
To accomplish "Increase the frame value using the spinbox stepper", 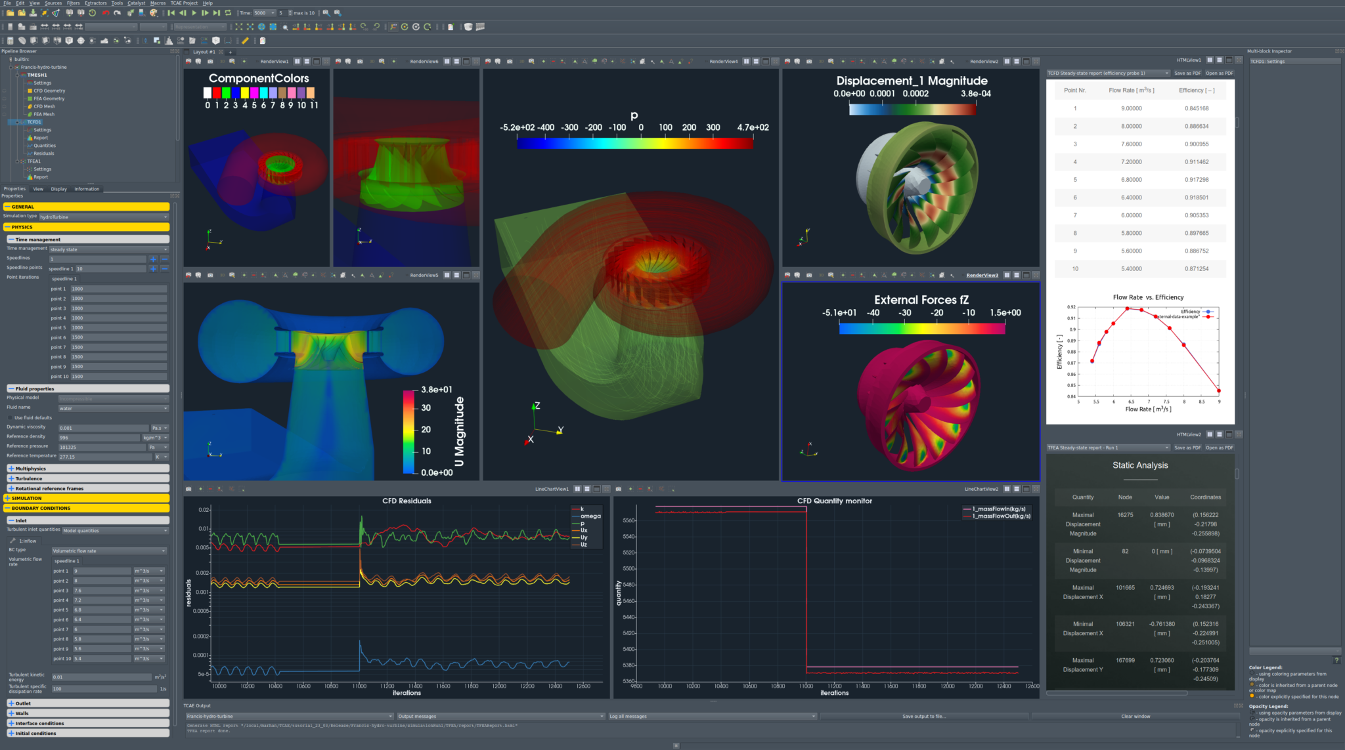I will (x=290, y=10).
